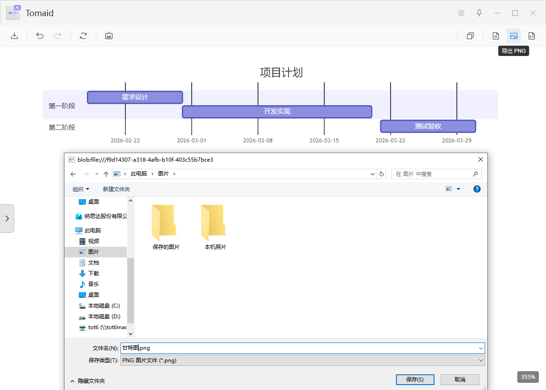Click the refresh icon in toolbar

(x=83, y=36)
